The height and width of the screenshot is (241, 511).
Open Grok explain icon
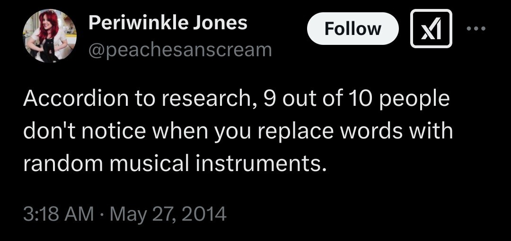431,29
